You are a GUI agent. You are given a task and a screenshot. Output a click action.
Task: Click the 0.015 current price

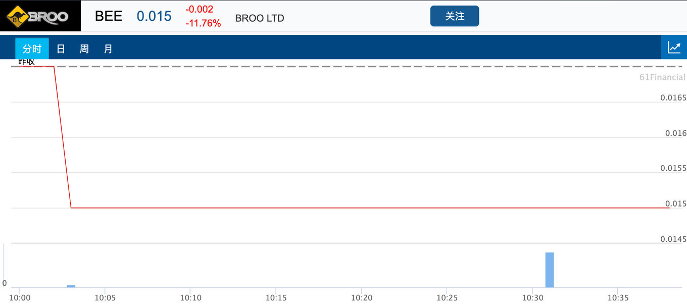coord(154,16)
